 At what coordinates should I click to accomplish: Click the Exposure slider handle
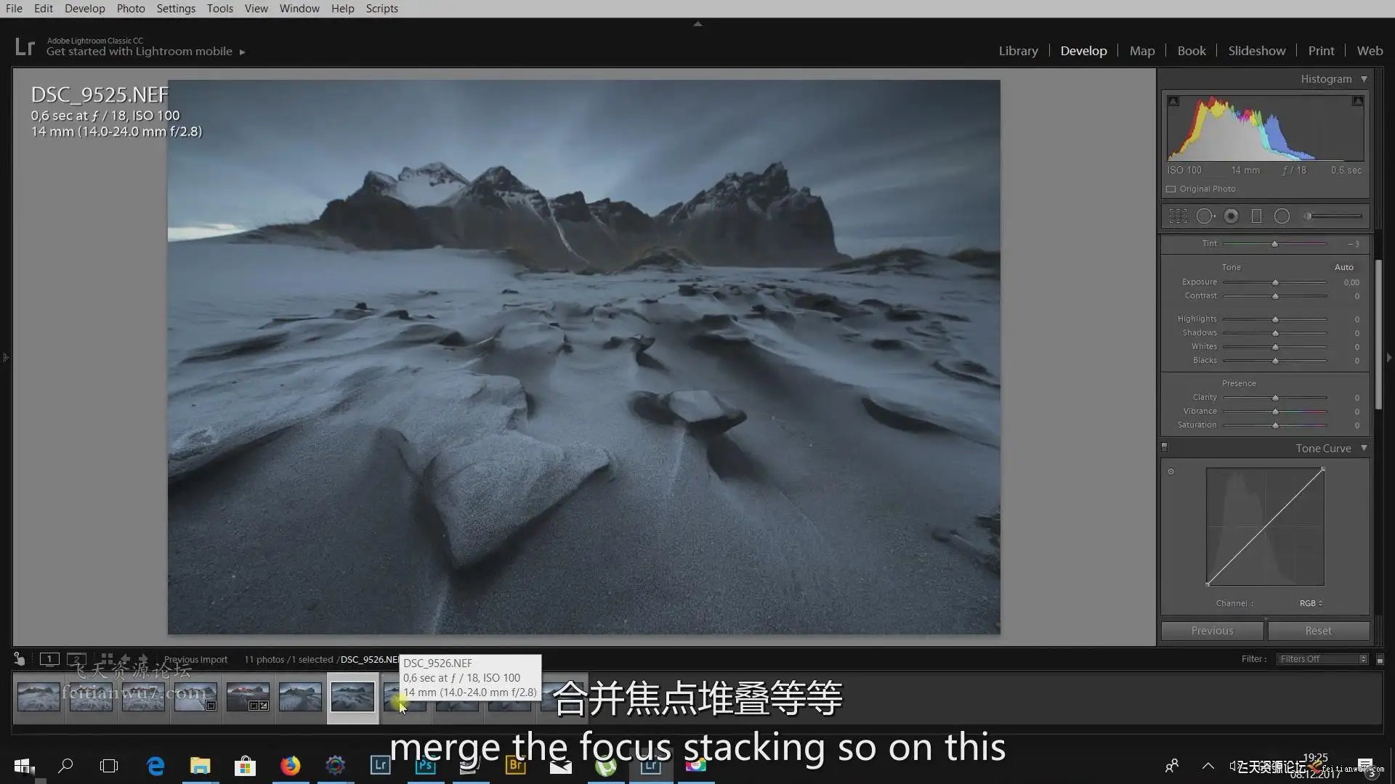tap(1275, 282)
